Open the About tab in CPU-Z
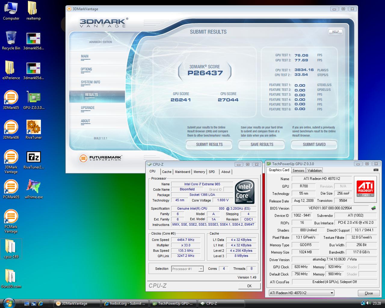 click(x=226, y=172)
